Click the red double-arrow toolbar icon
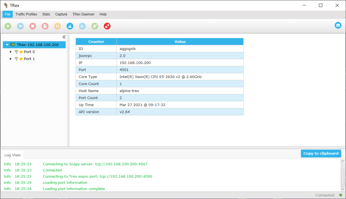 (107, 26)
